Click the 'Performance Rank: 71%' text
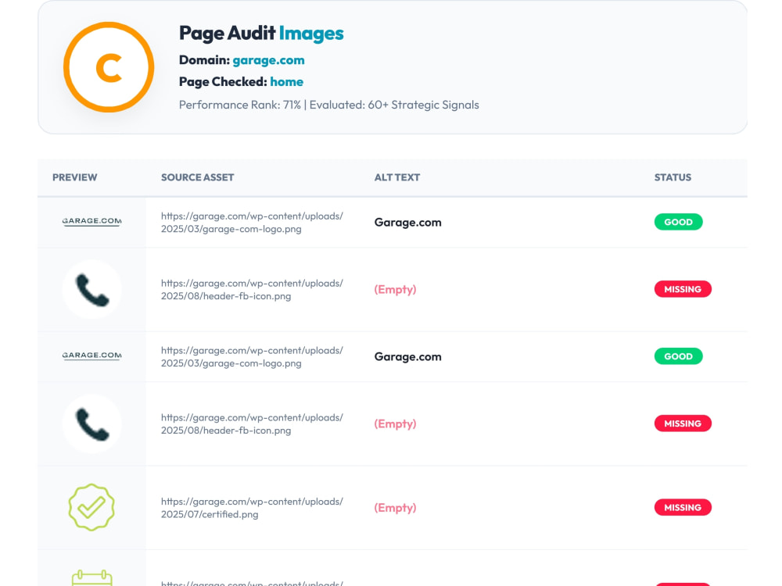This screenshot has height=586, width=782. coord(240,105)
